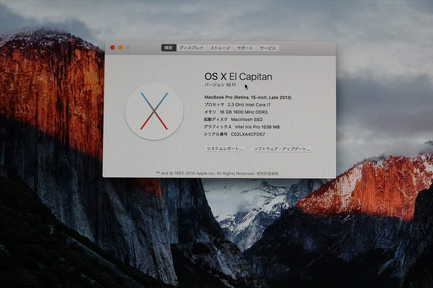Minimize window with the yellow button
This screenshot has height=288, width=433.
120,48
